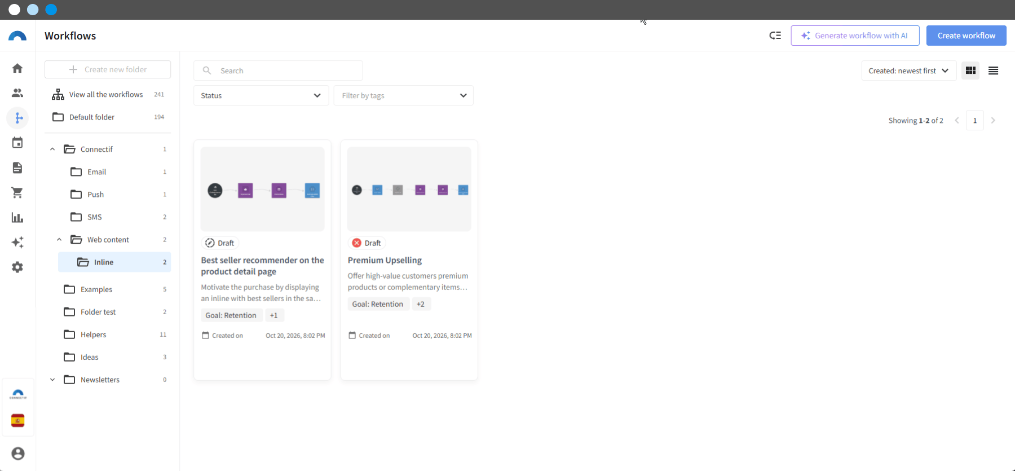Go to previous results page arrow
Screen dimensions: 1015x471
[957, 120]
